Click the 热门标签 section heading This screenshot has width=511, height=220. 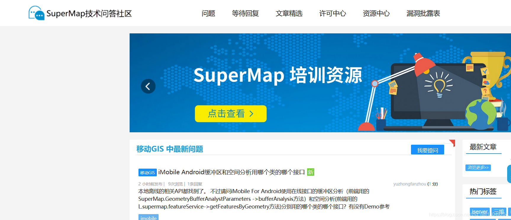coord(483,191)
